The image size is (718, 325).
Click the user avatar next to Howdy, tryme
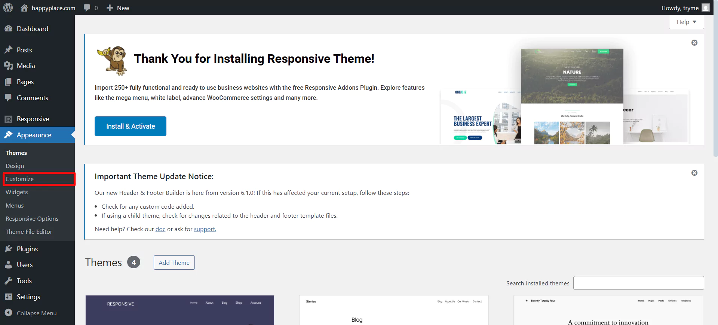coord(705,8)
